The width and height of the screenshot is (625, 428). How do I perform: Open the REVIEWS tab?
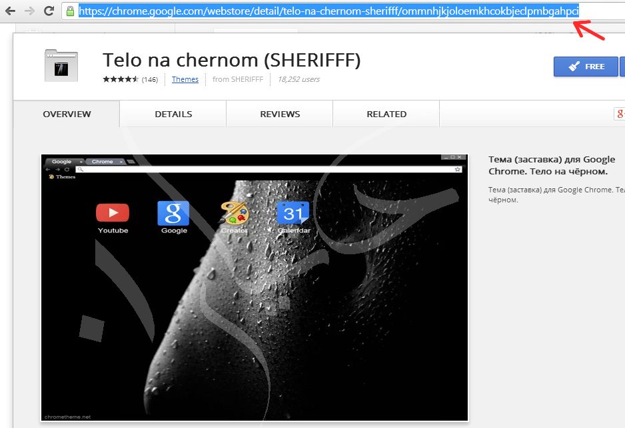(x=280, y=114)
